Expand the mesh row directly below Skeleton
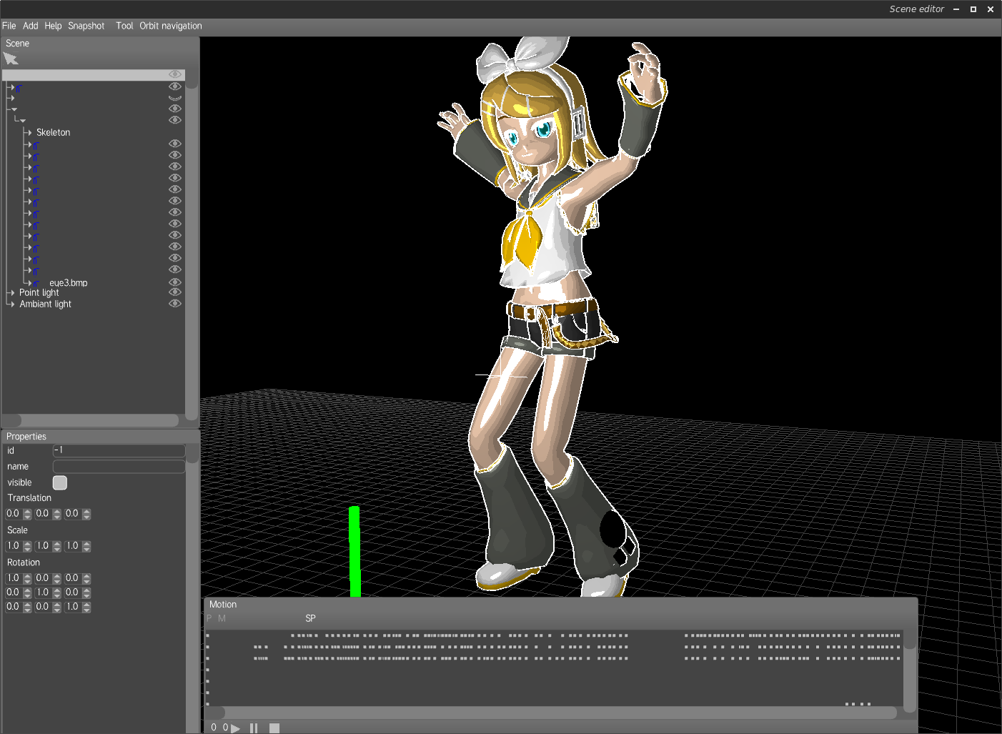Image resolution: width=1002 pixels, height=734 pixels. coord(29,145)
